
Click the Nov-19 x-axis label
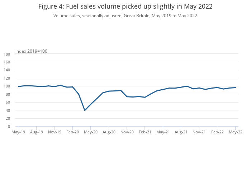(x=55, y=132)
